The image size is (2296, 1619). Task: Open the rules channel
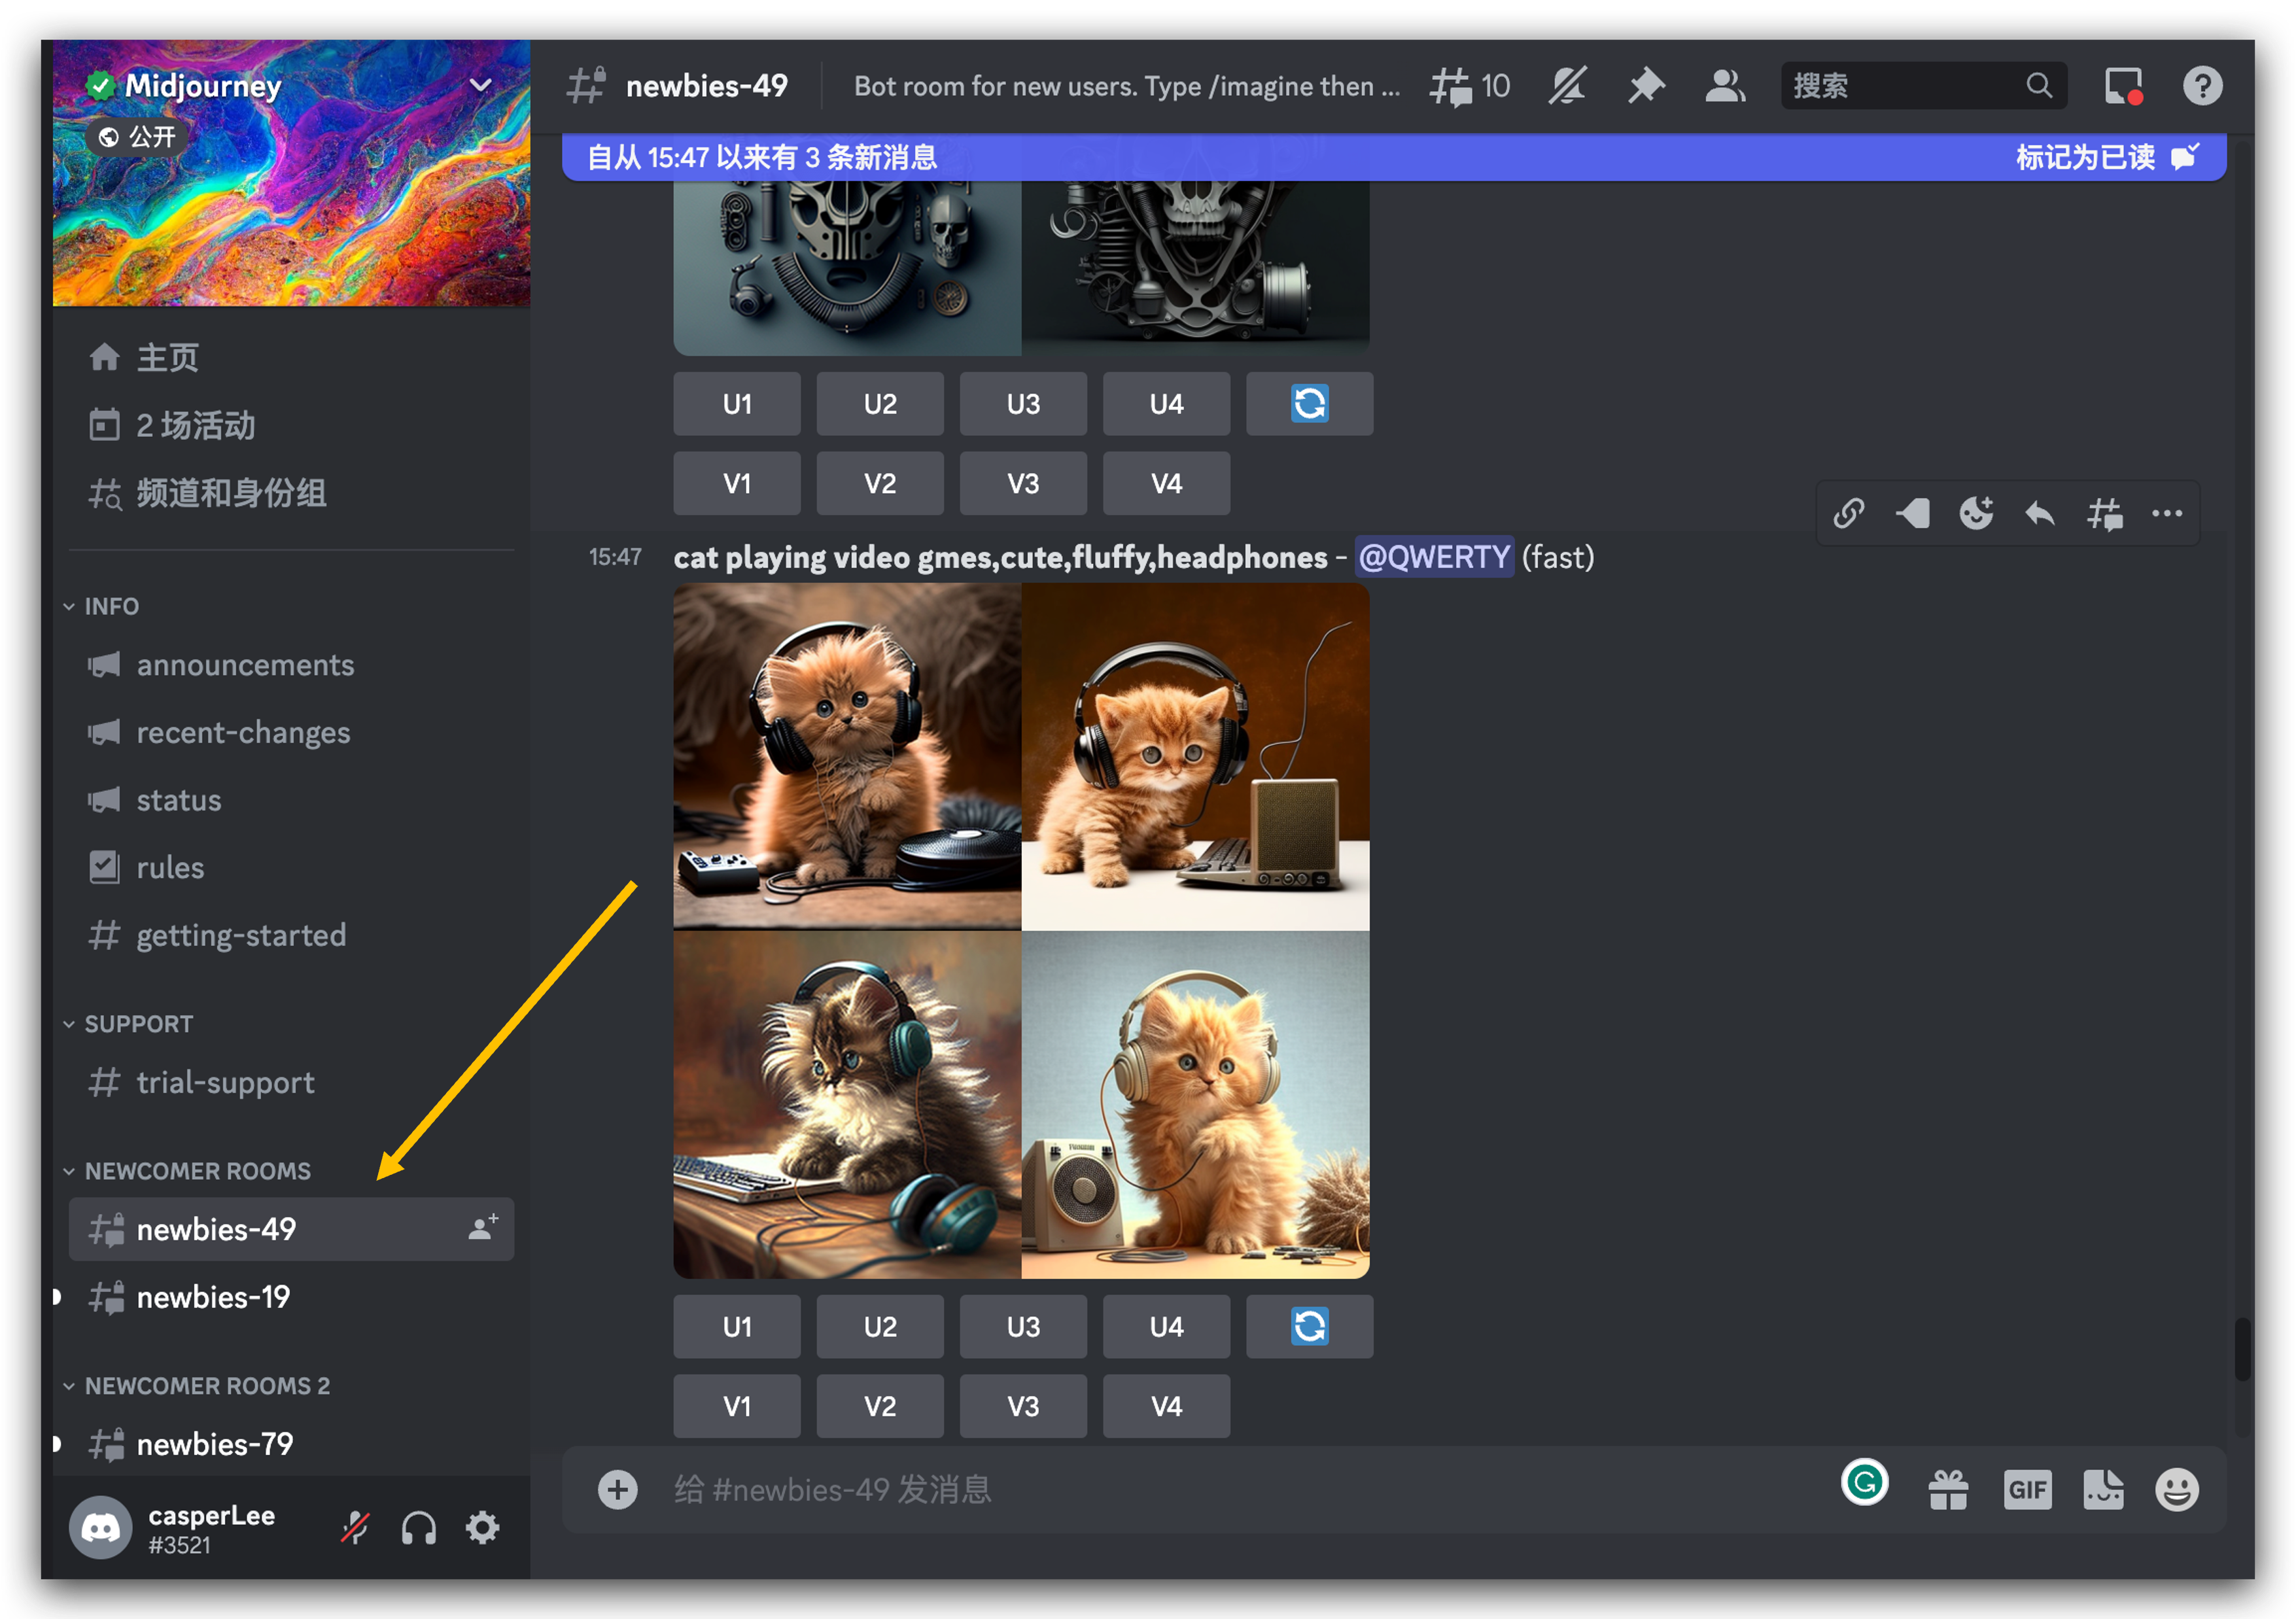pos(291,868)
